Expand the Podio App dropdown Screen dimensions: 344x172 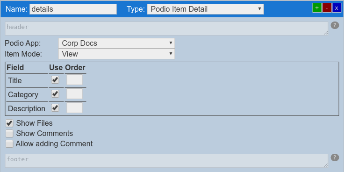116,43
